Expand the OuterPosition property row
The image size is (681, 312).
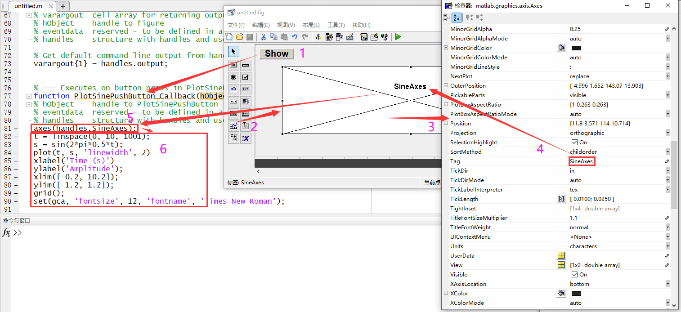tap(446, 85)
